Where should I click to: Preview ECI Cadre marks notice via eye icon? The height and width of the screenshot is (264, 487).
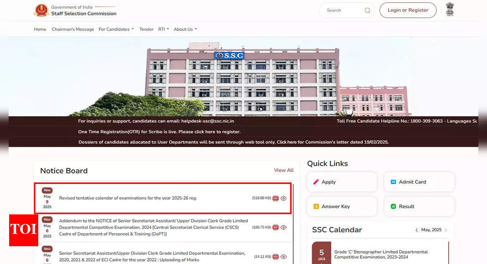coord(283,257)
